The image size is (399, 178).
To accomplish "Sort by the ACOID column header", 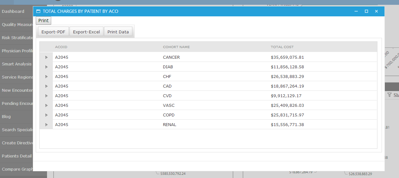I will coord(61,47).
